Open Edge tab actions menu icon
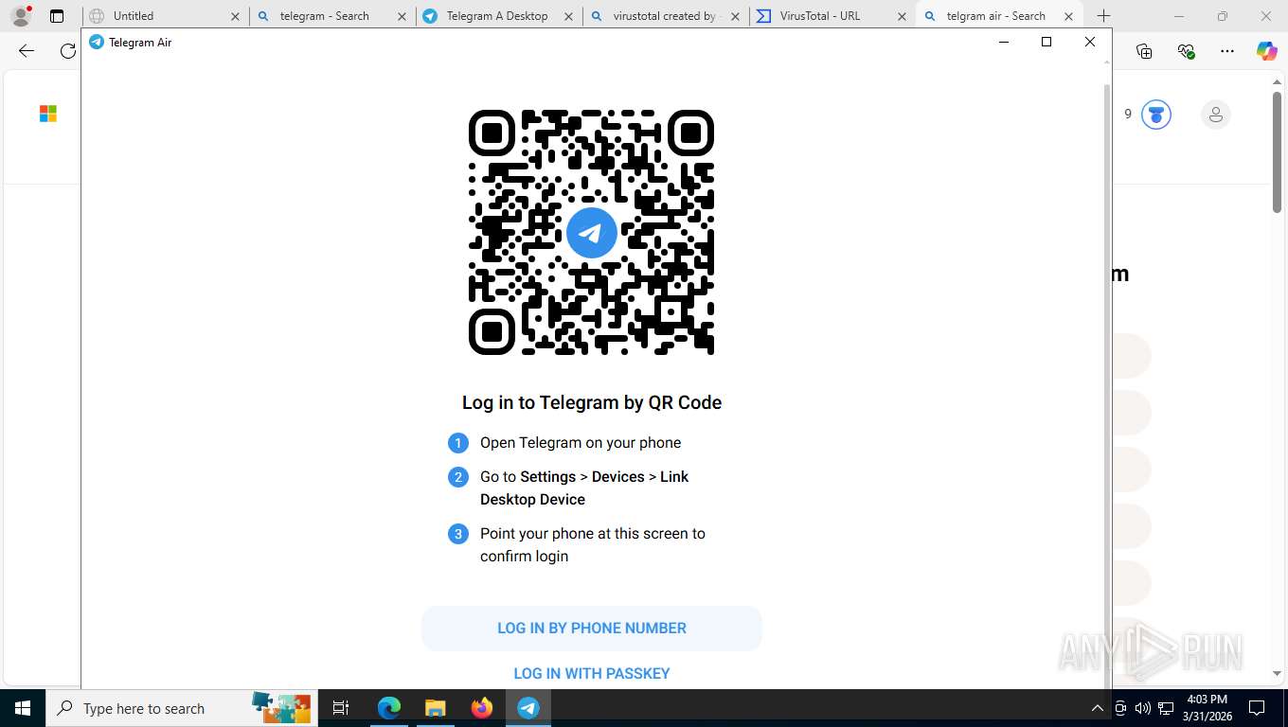 tap(57, 16)
